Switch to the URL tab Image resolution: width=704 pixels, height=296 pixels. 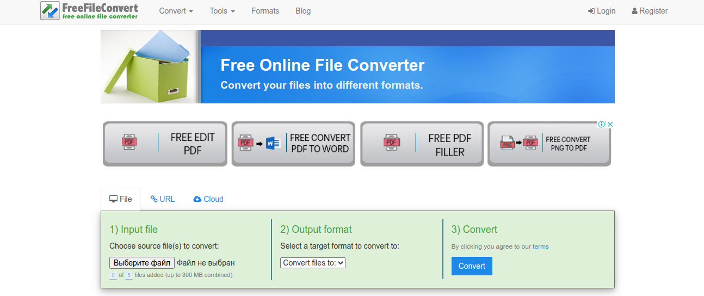[x=163, y=199]
